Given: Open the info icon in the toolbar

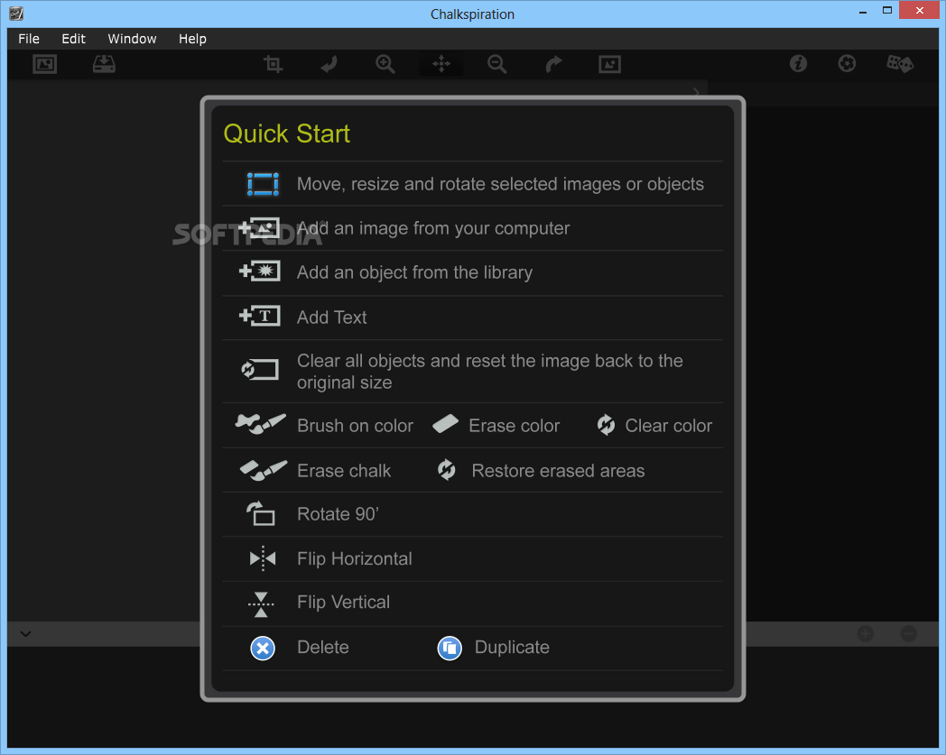Looking at the screenshot, I should tap(798, 63).
